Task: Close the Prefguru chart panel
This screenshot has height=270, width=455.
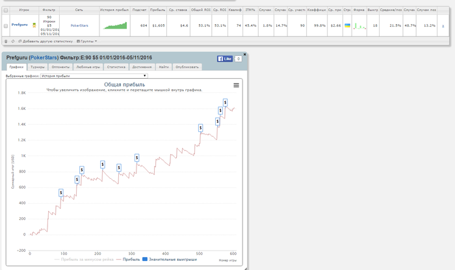Action: click(x=244, y=54)
